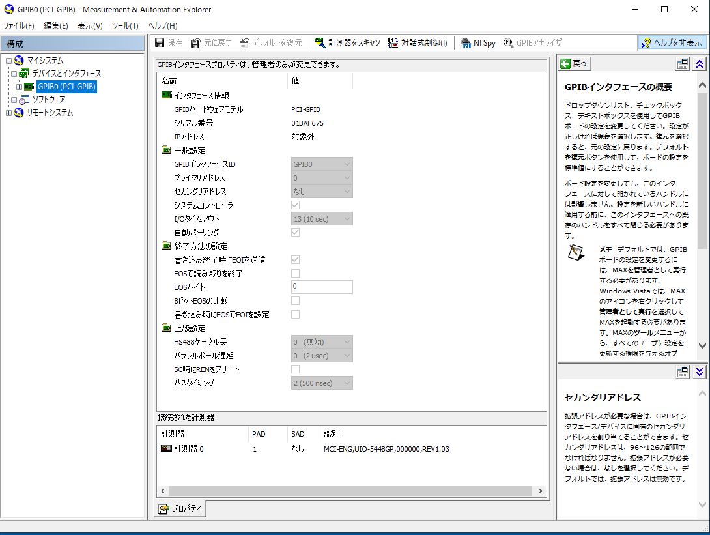Open the セカンダリアドレス dropdown
This screenshot has height=535, width=710.
click(322, 191)
